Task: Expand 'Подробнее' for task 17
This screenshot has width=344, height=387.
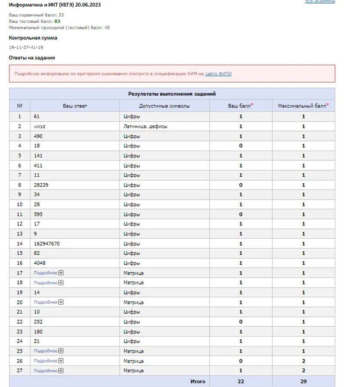Action: (x=46, y=273)
